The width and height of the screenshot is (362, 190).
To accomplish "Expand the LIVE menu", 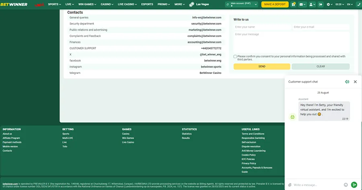I will click(x=70, y=4).
